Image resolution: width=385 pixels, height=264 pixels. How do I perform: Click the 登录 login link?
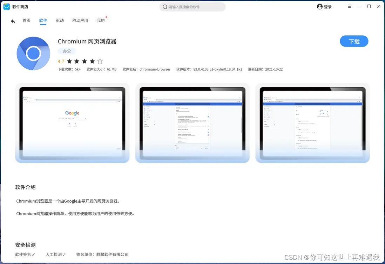(x=327, y=7)
